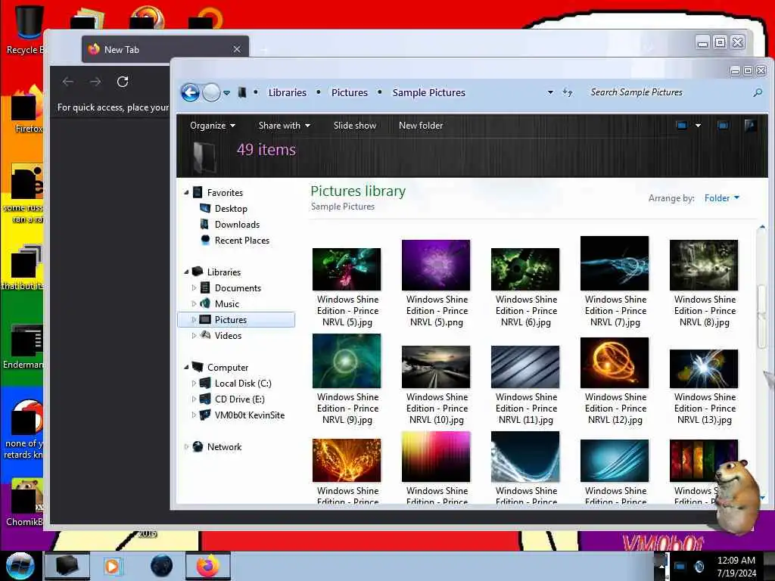Image resolution: width=775 pixels, height=581 pixels.
Task: Open the Firefox desktop shortcut
Action: (x=28, y=110)
